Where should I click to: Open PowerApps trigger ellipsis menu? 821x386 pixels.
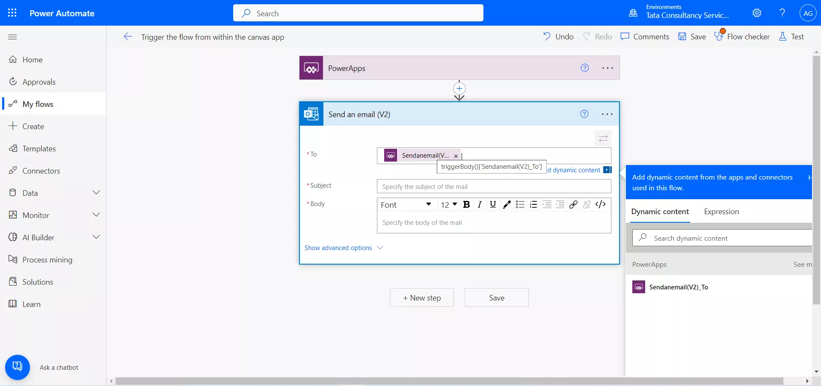click(x=608, y=68)
